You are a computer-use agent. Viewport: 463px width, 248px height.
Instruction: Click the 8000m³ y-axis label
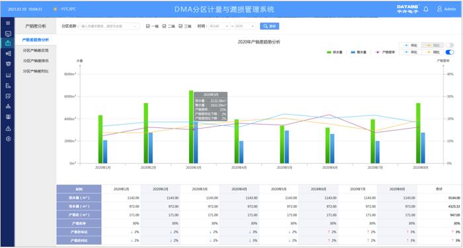tap(70, 75)
